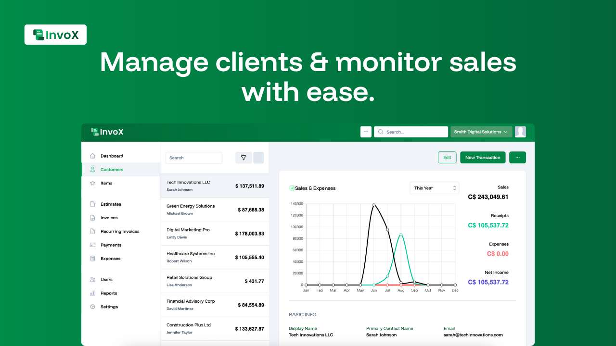Click the New Transaction button
This screenshot has height=346, width=616.
483,158
